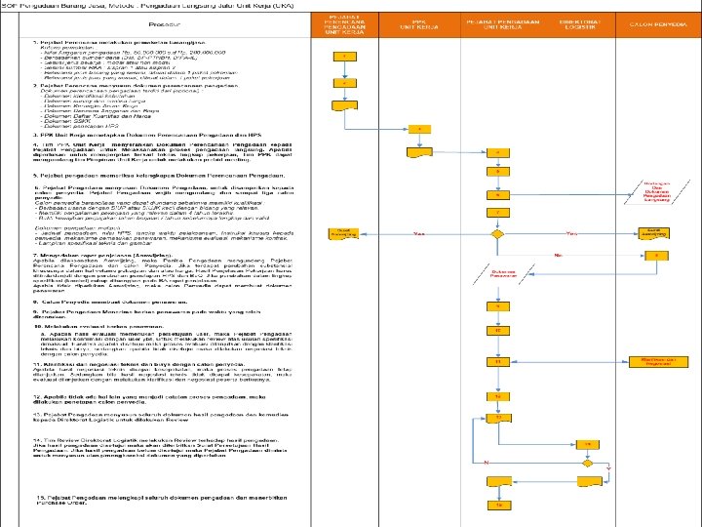Select the "CALON PENYEDIA" lane header

pos(658,24)
